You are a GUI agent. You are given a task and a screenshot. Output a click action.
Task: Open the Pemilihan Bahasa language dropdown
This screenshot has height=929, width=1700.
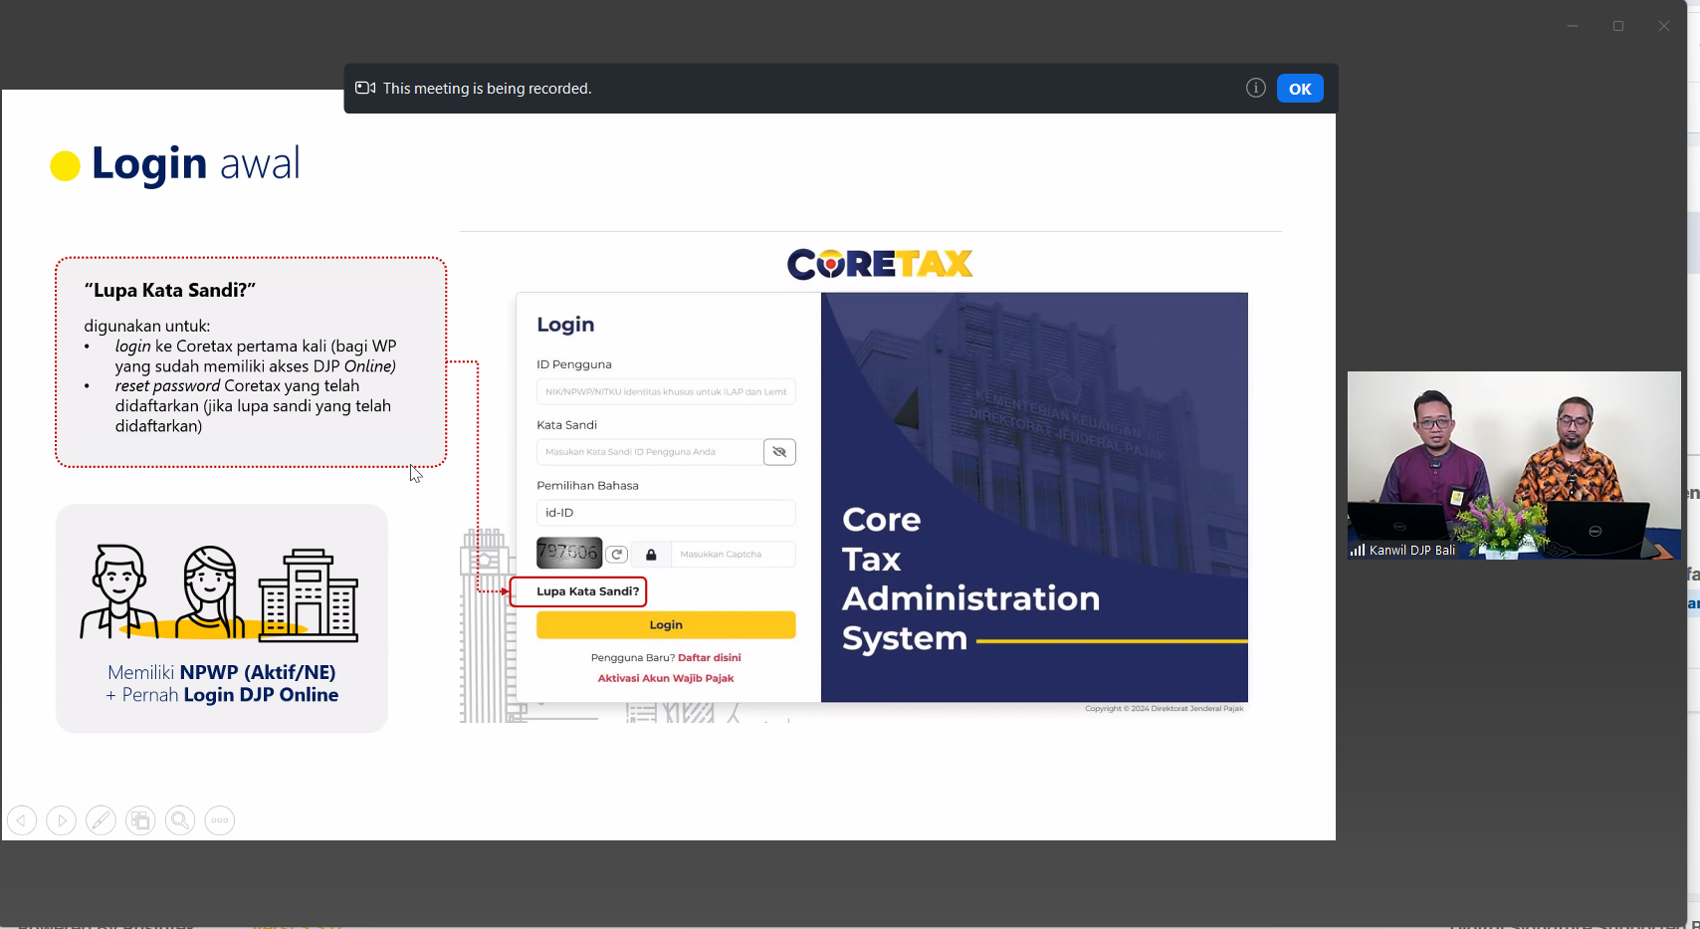[665, 513]
